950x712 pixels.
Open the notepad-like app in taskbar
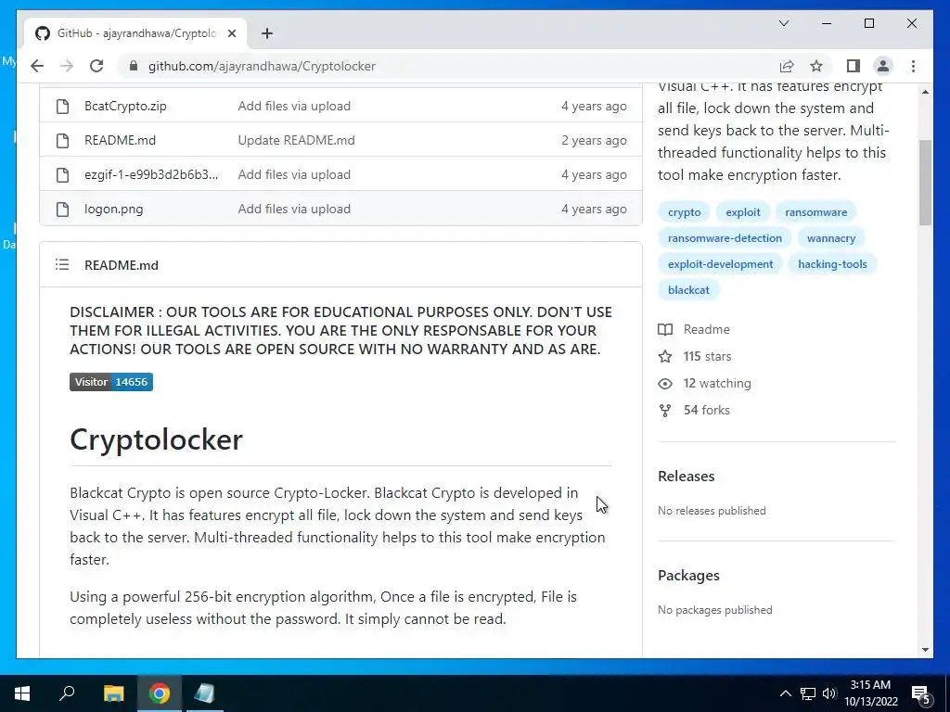(205, 693)
